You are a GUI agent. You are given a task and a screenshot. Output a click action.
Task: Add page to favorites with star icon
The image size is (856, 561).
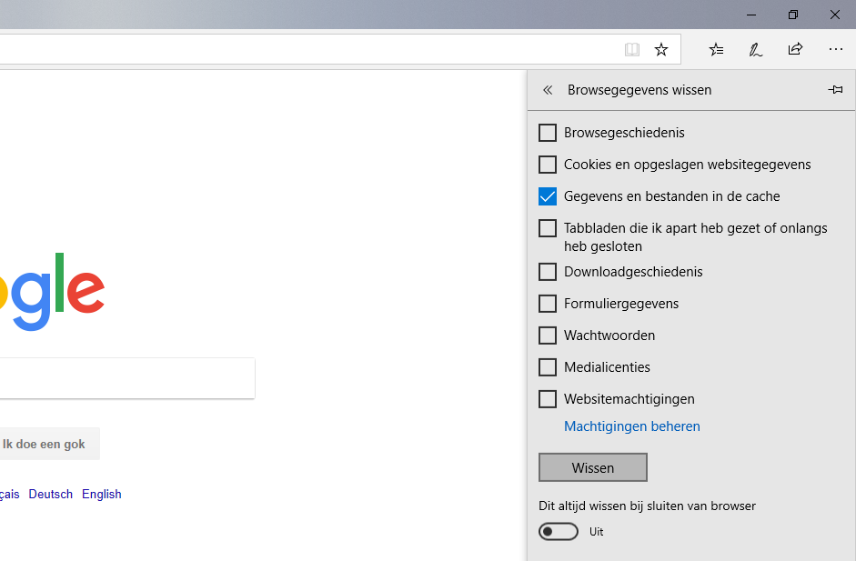tap(661, 50)
